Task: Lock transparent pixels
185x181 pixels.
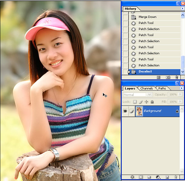Action: [x=135, y=102]
